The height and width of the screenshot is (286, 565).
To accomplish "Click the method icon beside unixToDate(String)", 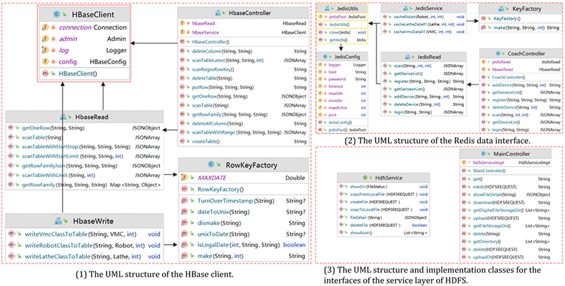I will 185,234.
